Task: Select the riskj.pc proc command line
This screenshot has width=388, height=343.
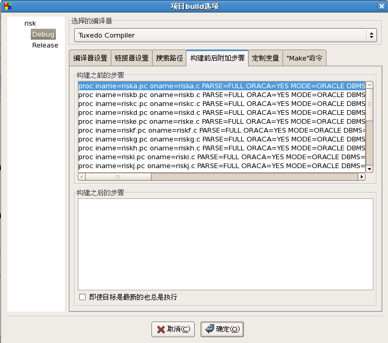Action: (x=222, y=166)
